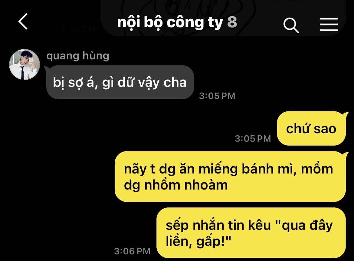Tap the quoted text qua đây liền
This screenshot has width=354, height=261.
[249, 233]
